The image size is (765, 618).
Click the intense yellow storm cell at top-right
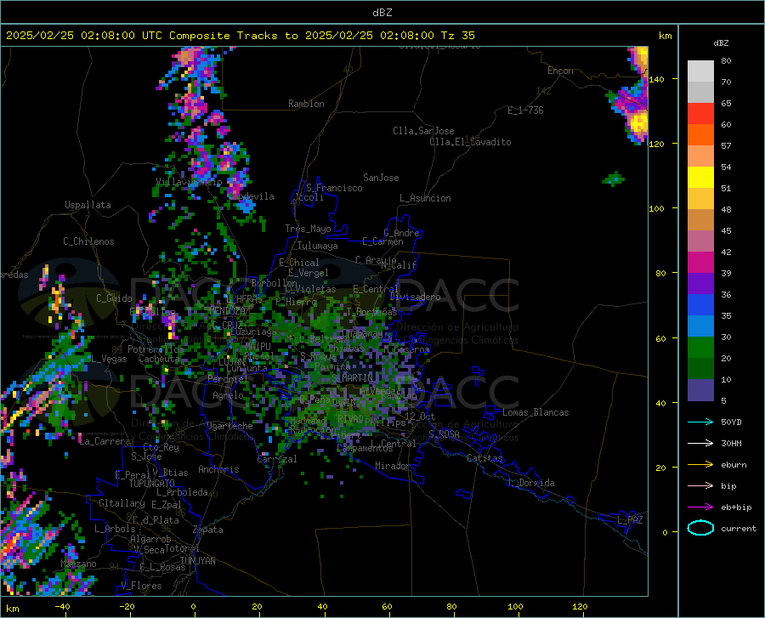point(638,123)
